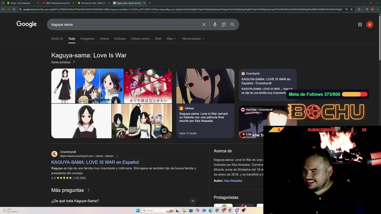Switch to the Videos tab
This screenshot has height=214, width=381.
tap(104, 39)
